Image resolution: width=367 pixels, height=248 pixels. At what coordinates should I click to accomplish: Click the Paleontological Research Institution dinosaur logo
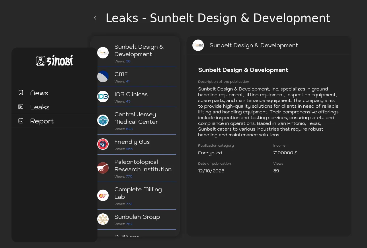coord(103,168)
